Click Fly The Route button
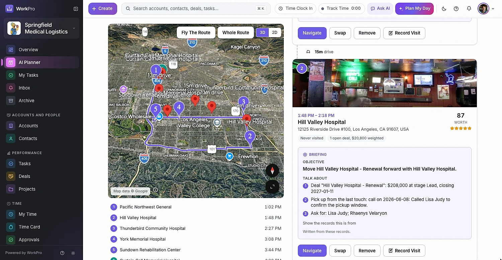This screenshot has width=502, height=260. point(196,32)
